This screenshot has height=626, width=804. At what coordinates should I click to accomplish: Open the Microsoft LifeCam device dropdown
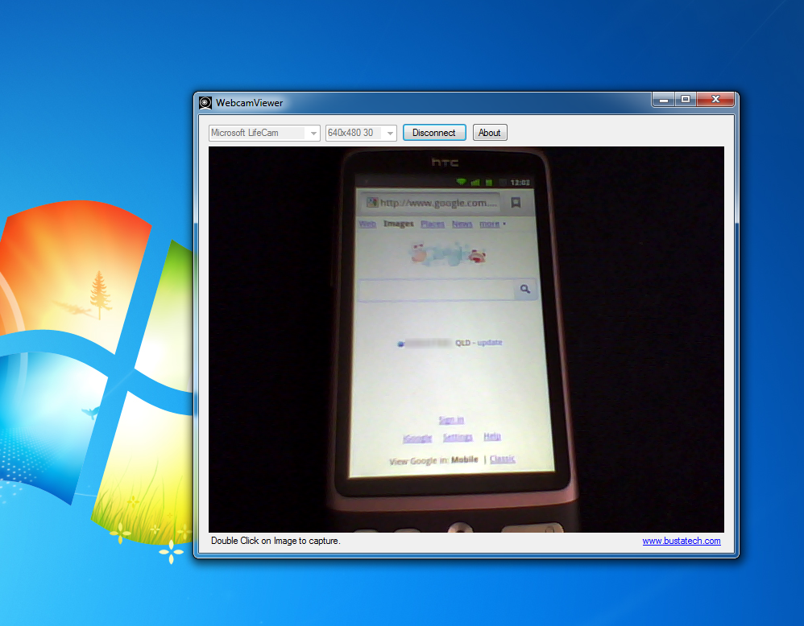point(264,133)
